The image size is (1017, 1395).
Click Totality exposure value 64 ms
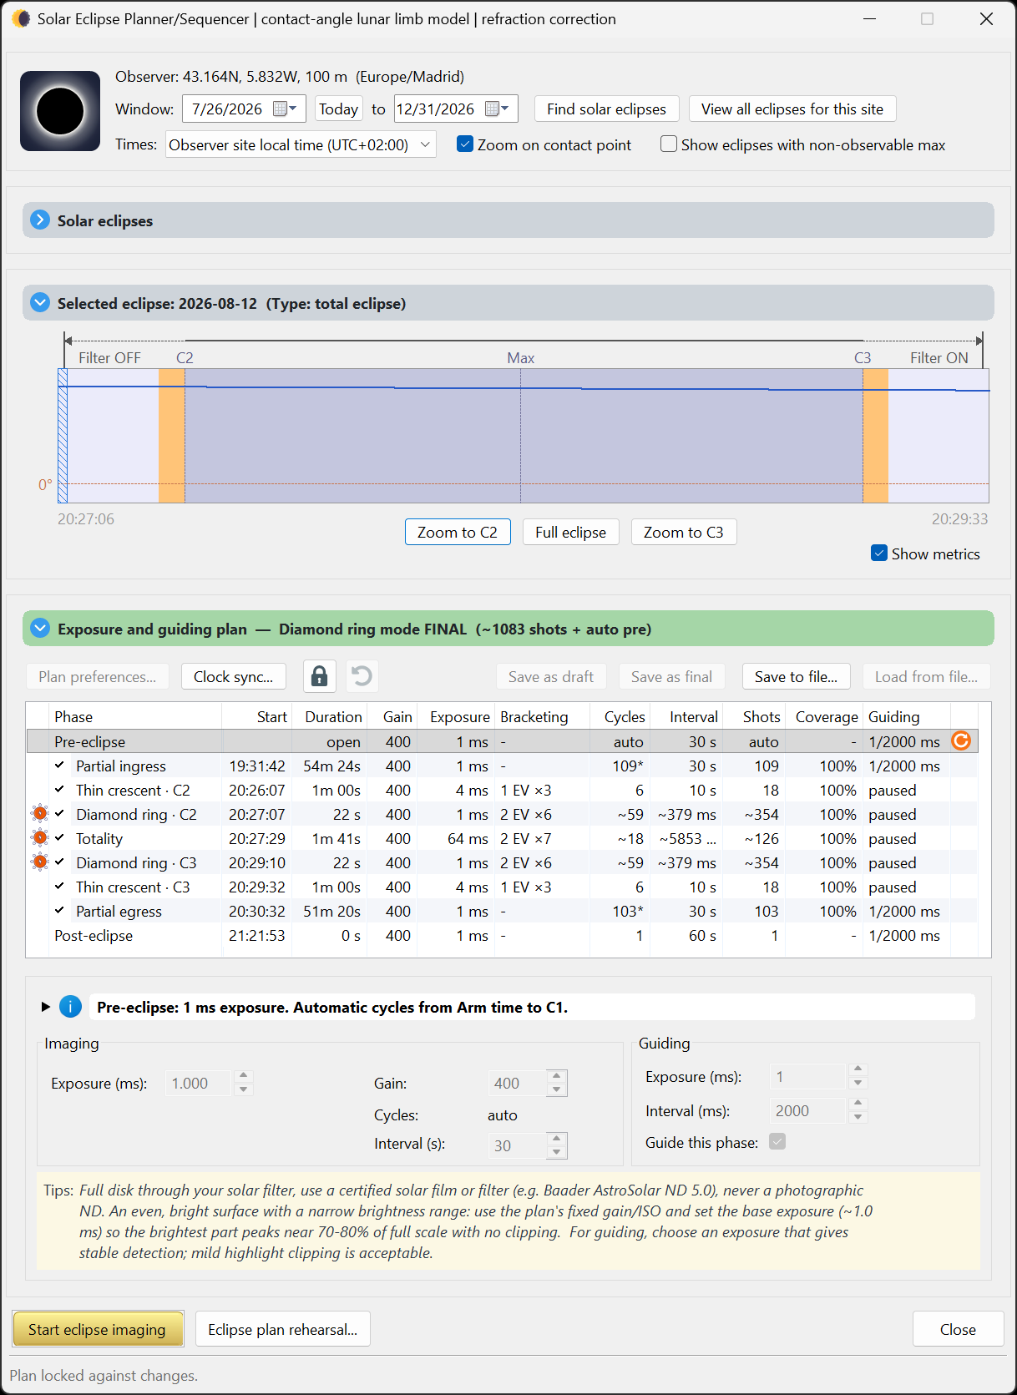468,838
